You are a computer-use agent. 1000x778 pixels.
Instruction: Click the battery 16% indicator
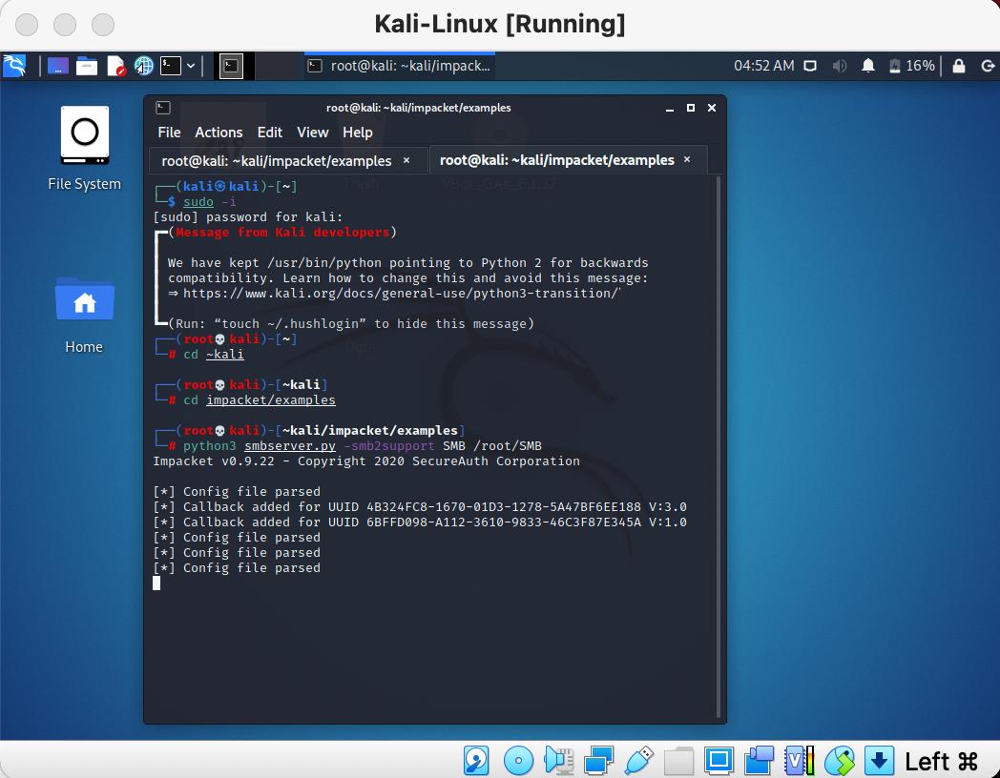pos(912,66)
